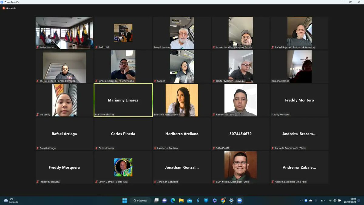Select Joel Velazquez Portland/Oregon video tile
This screenshot has height=205, width=364.
[64, 67]
